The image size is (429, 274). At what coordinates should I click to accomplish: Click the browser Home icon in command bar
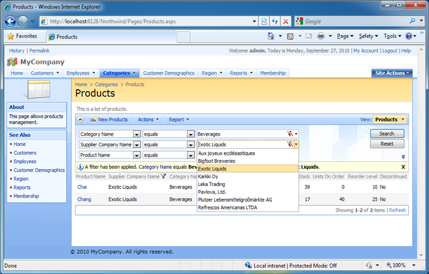pos(271,37)
